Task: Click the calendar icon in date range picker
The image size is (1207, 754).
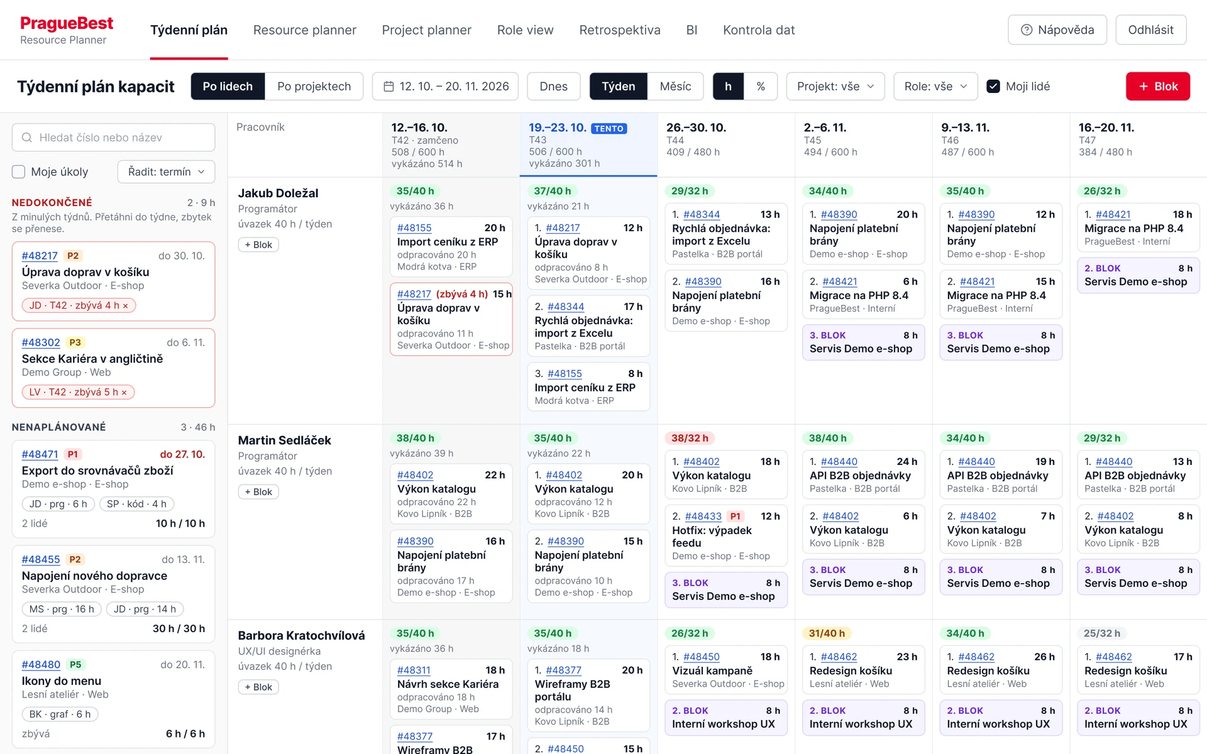Action: (x=389, y=86)
